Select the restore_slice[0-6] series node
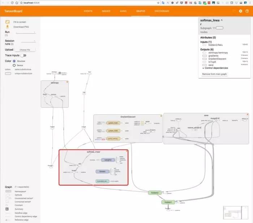The height and width of the screenshot is (223, 253). [x=194, y=130]
